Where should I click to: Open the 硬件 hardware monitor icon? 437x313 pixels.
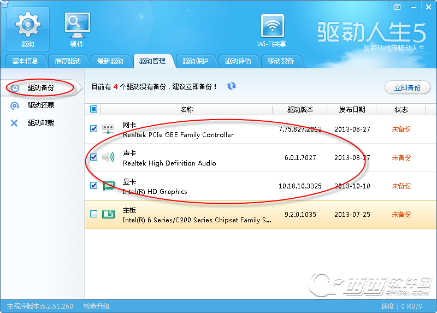click(x=77, y=29)
